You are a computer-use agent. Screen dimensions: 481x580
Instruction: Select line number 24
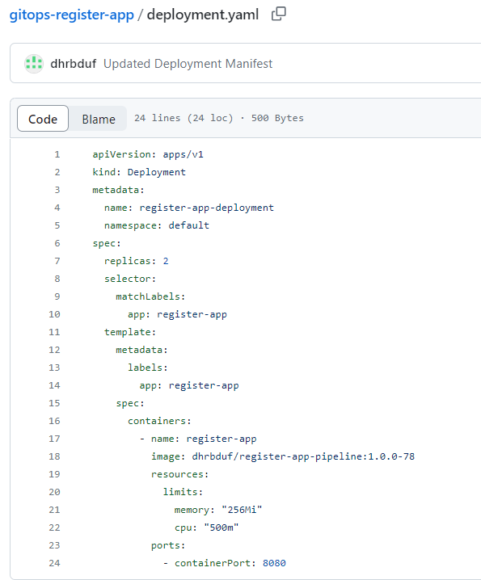click(x=54, y=563)
